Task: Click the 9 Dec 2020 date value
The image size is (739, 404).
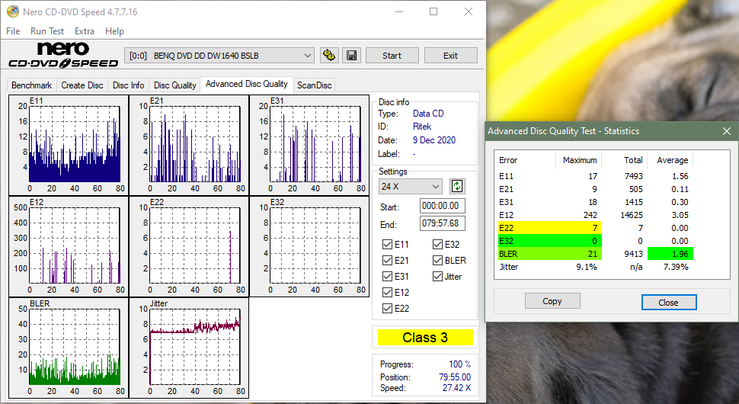Action: coord(434,140)
